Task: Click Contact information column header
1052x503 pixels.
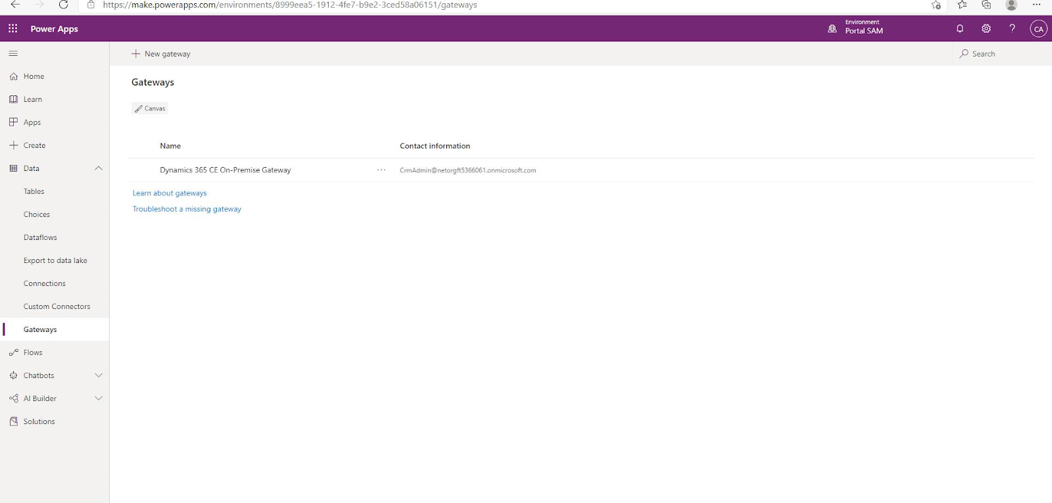Action: pyautogui.click(x=435, y=146)
